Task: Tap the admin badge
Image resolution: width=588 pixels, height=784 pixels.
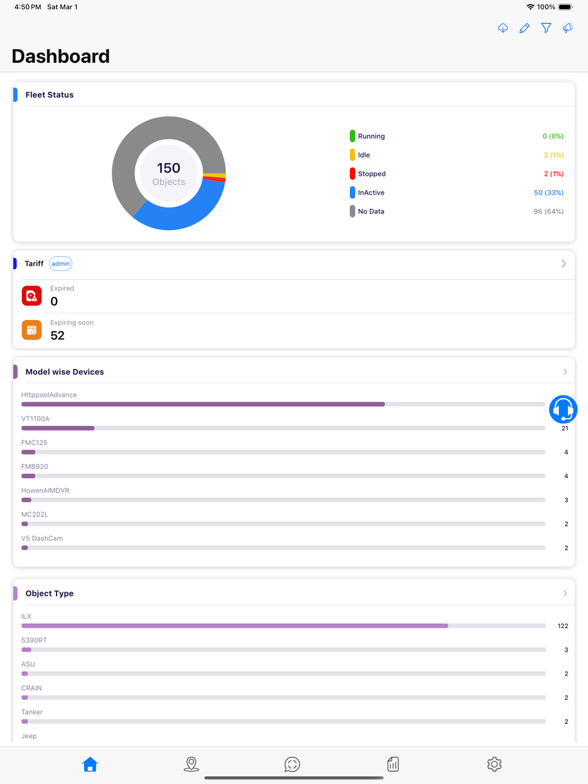Action: 61,263
